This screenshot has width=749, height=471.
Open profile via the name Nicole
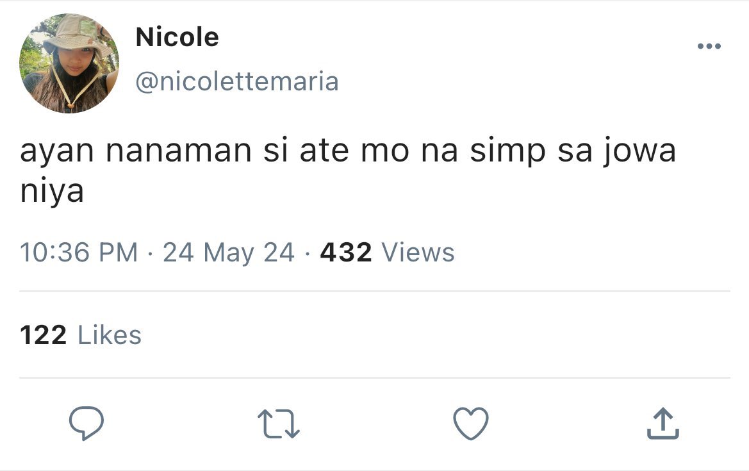coord(177,37)
